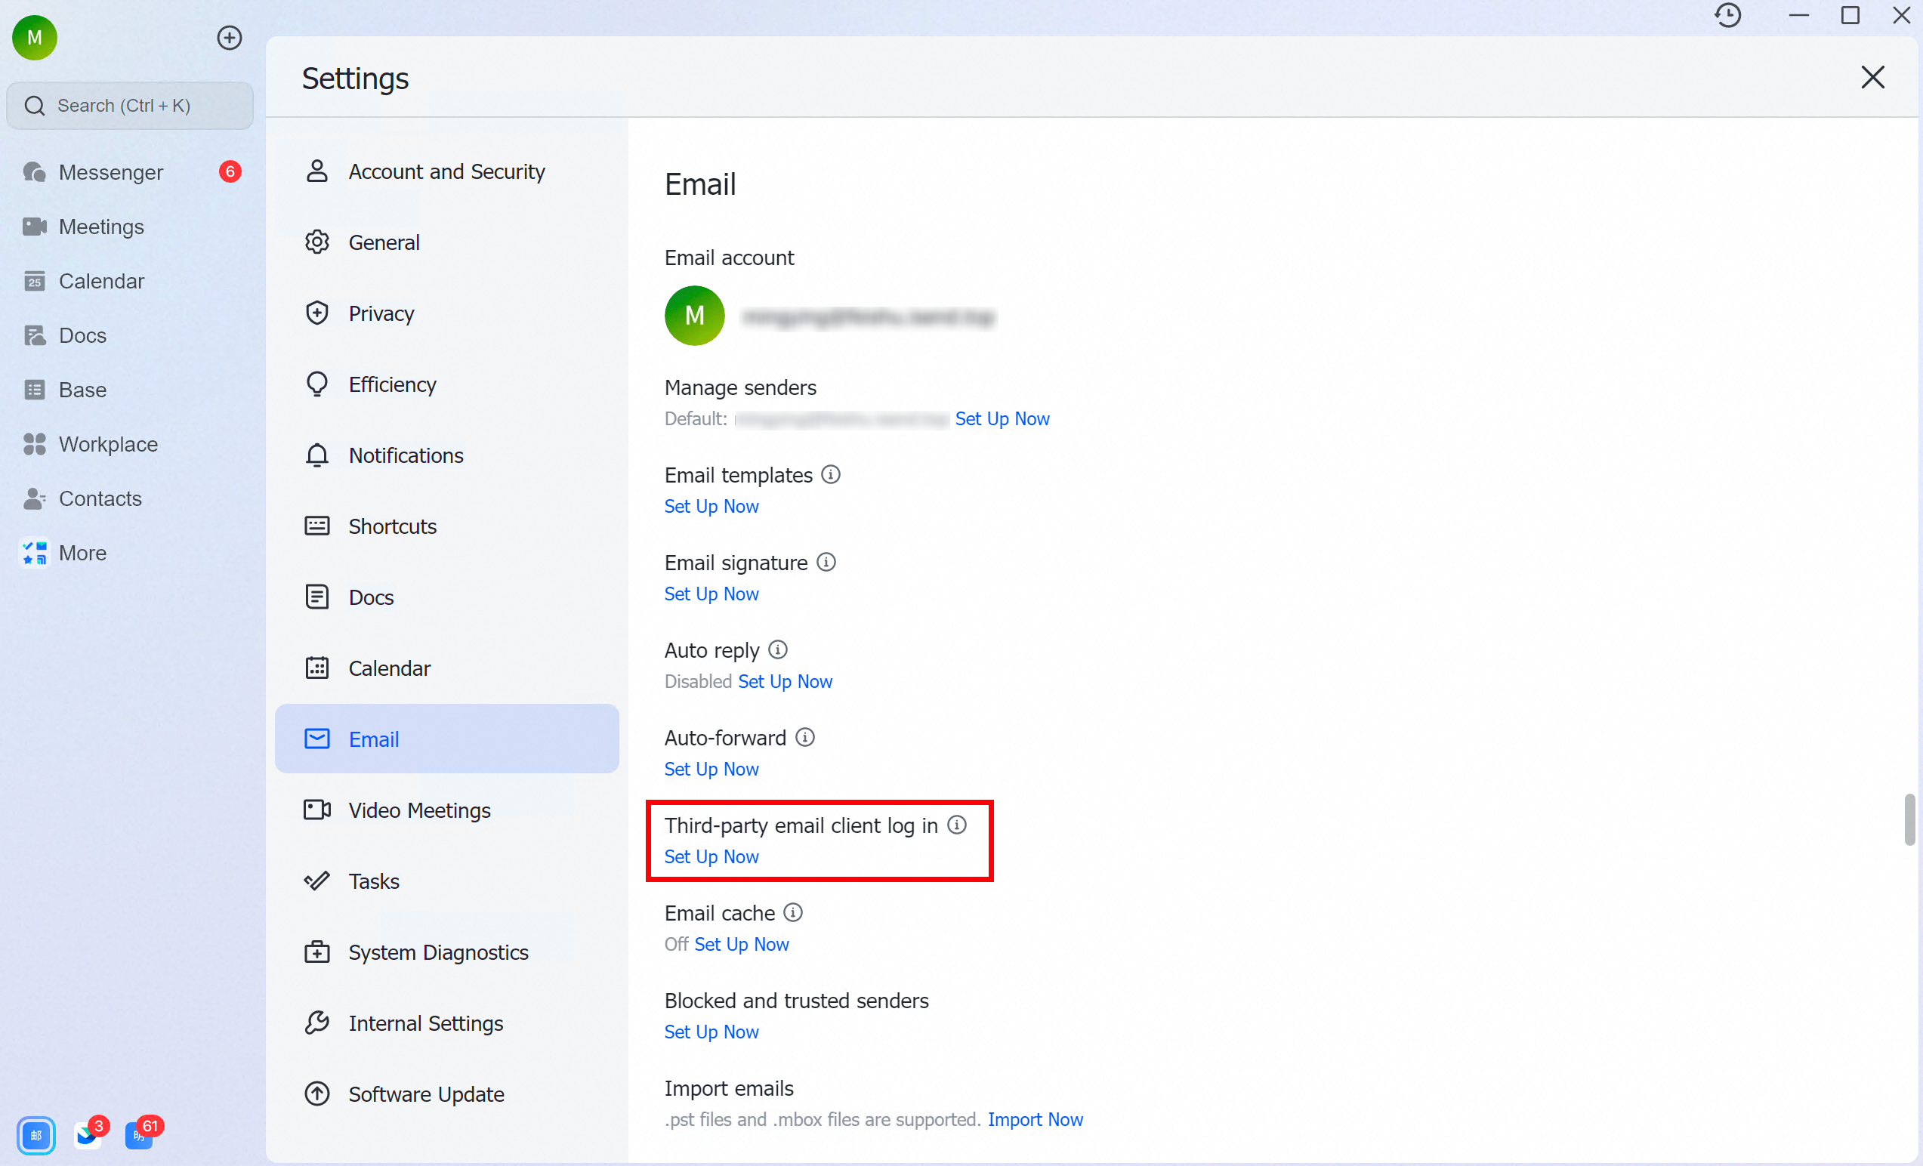Screen dimensions: 1923x1166
Task: Open Software Update settings section
Action: click(x=425, y=1094)
